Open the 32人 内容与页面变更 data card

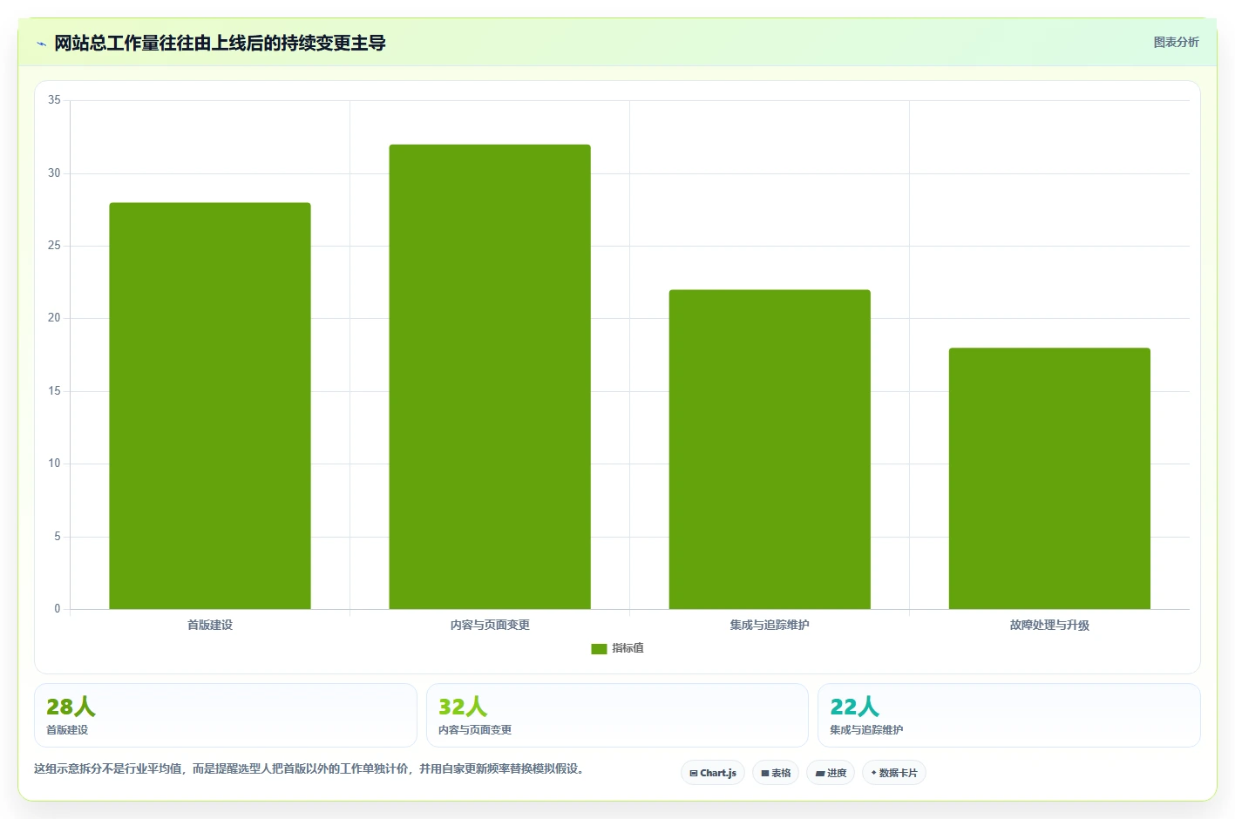click(617, 715)
